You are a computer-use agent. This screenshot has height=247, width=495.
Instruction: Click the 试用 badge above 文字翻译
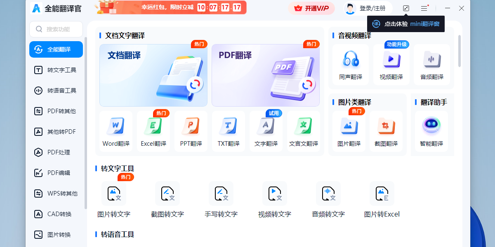click(274, 113)
